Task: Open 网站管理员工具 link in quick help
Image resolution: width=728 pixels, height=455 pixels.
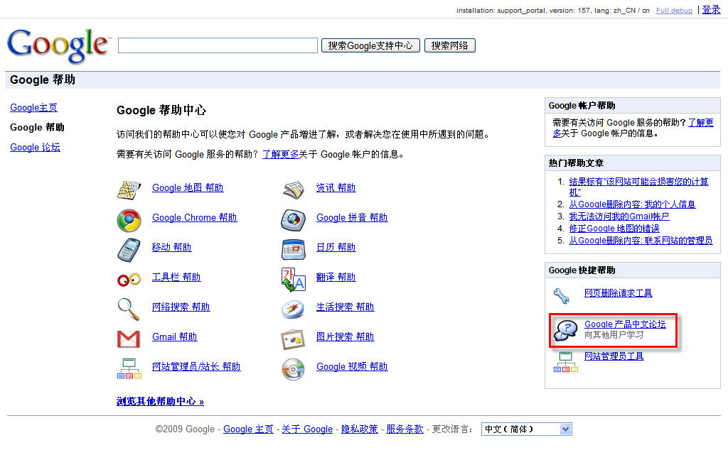Action: [614, 356]
